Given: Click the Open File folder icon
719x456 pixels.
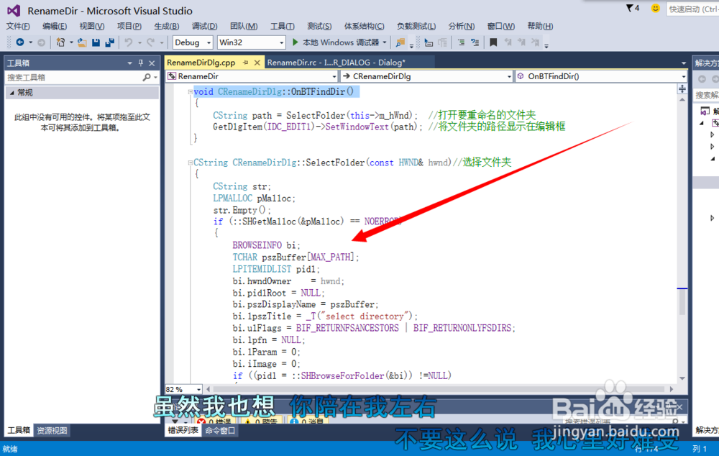Looking at the screenshot, I should point(82,42).
